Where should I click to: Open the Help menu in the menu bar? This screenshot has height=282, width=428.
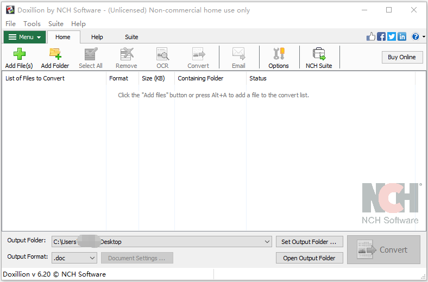click(x=78, y=24)
